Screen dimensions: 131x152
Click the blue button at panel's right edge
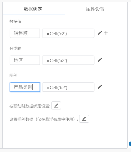130,144
